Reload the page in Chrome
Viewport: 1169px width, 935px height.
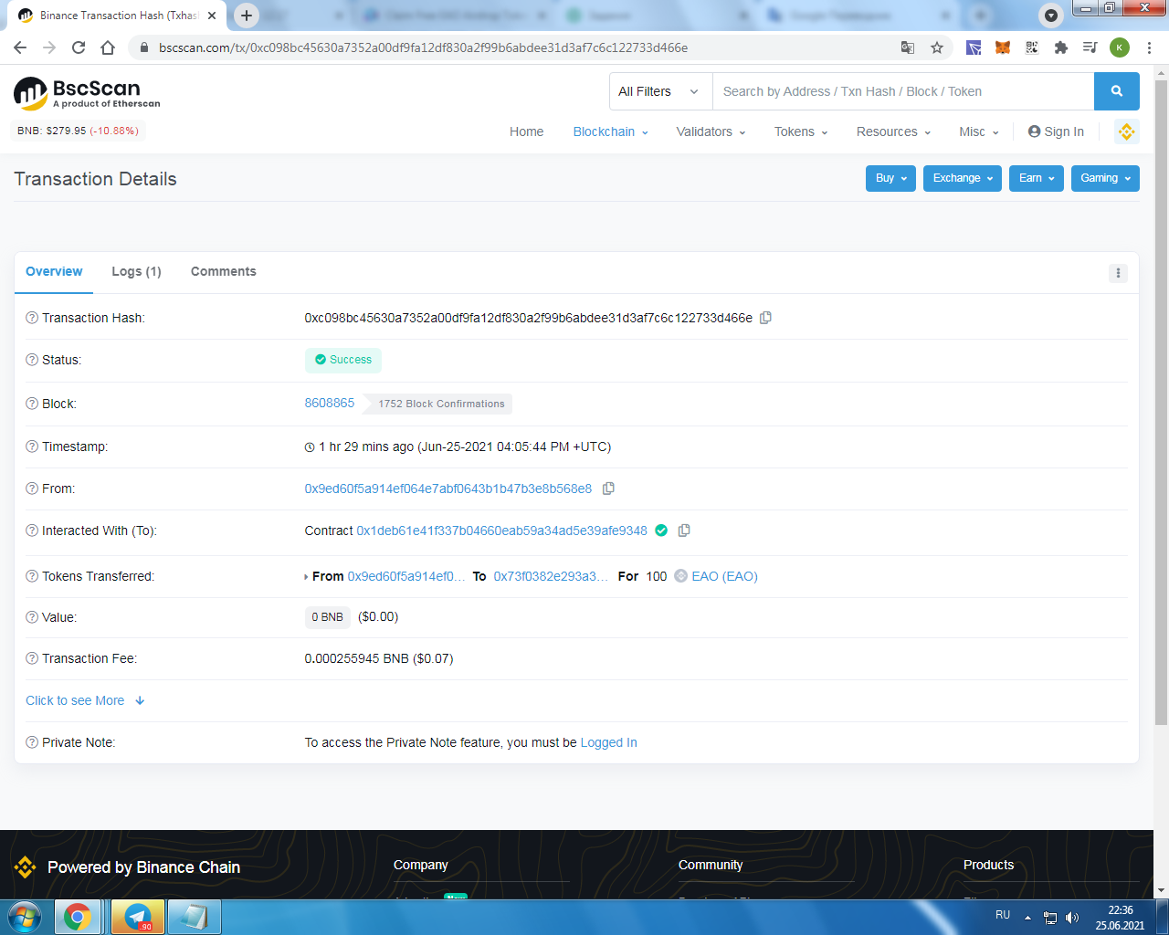pos(79,47)
